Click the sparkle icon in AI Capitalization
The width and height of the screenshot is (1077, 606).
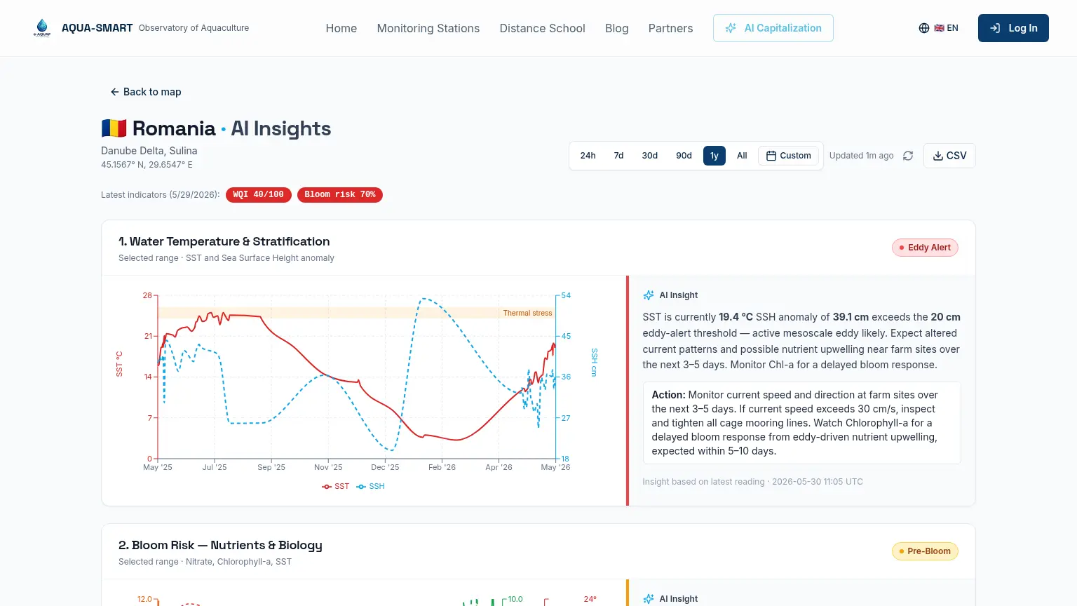tap(731, 28)
